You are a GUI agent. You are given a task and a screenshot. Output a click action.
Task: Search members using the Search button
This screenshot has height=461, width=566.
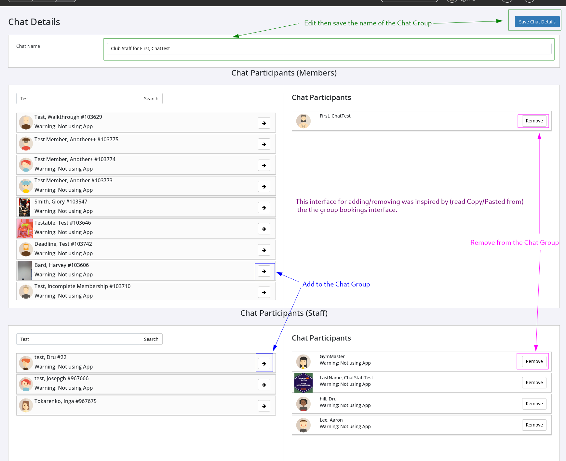click(151, 99)
